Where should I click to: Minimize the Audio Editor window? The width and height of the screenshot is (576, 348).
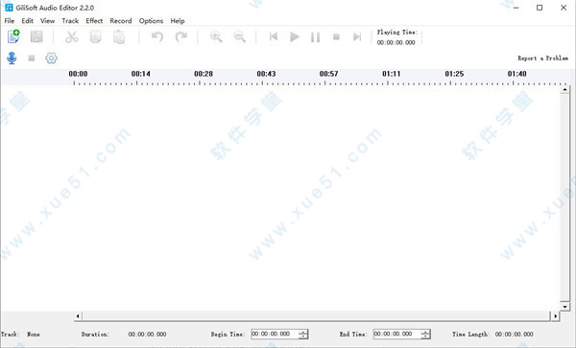pos(516,8)
